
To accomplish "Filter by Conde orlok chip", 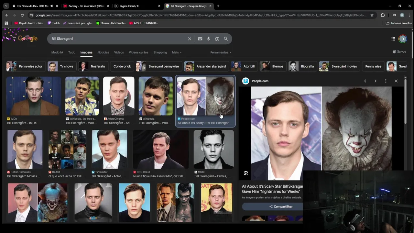I will (x=122, y=66).
